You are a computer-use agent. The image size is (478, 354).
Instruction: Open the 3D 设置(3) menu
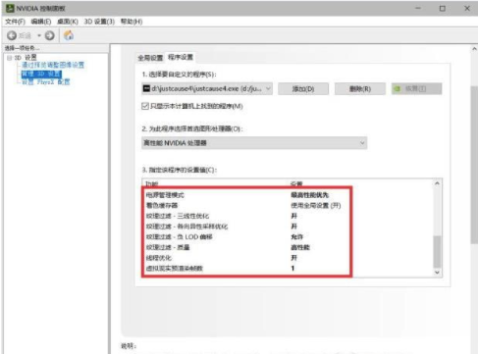pyautogui.click(x=99, y=22)
